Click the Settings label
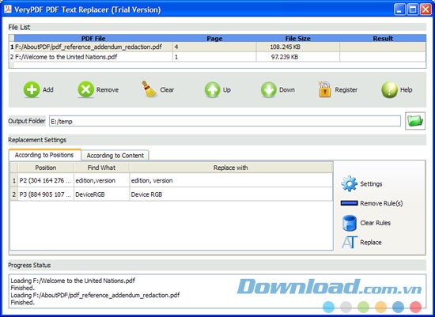This screenshot has height=317, width=435. coord(371,184)
